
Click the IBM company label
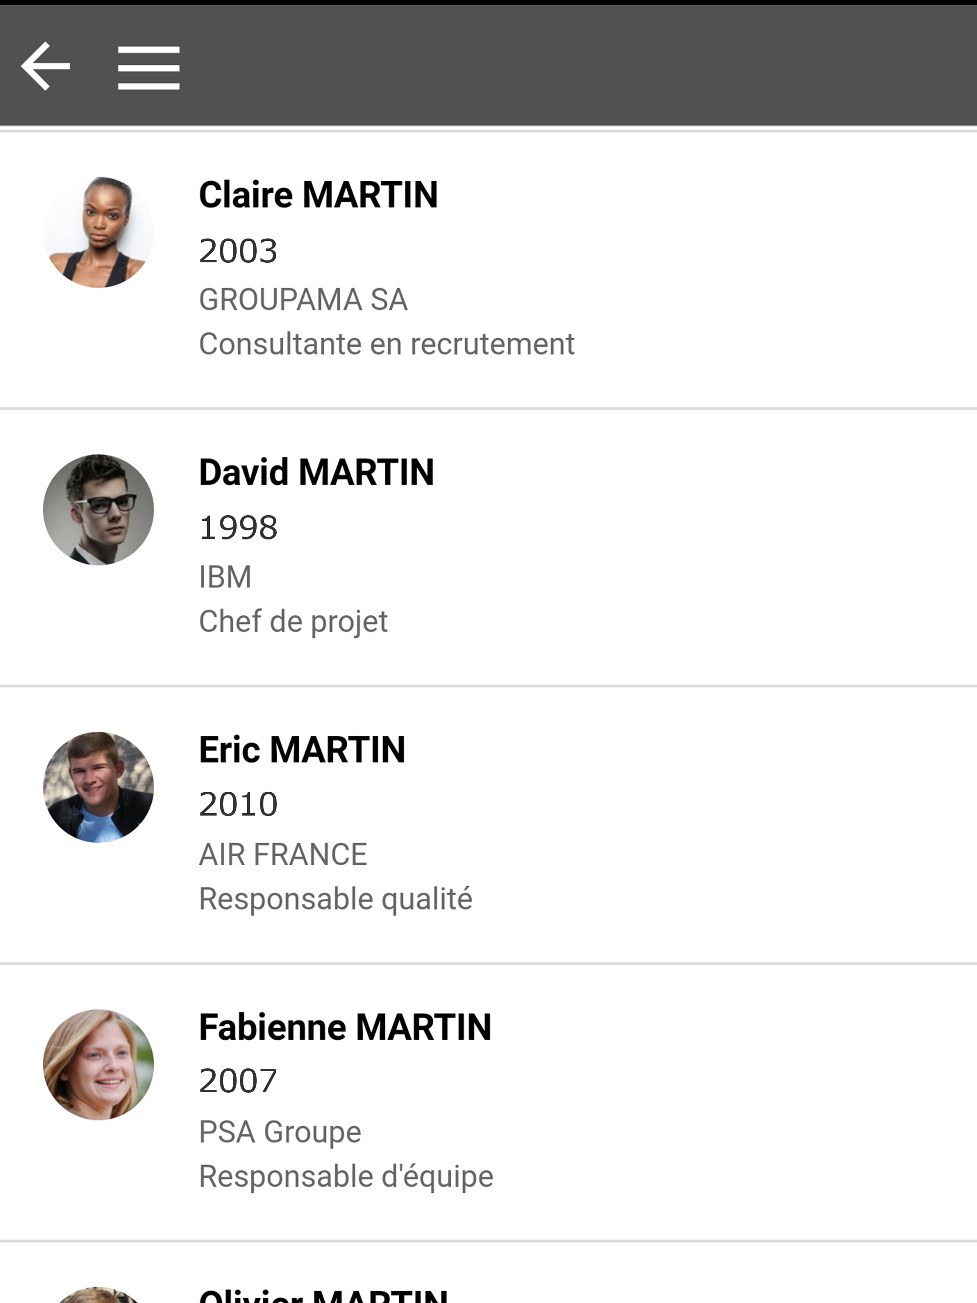point(225,577)
